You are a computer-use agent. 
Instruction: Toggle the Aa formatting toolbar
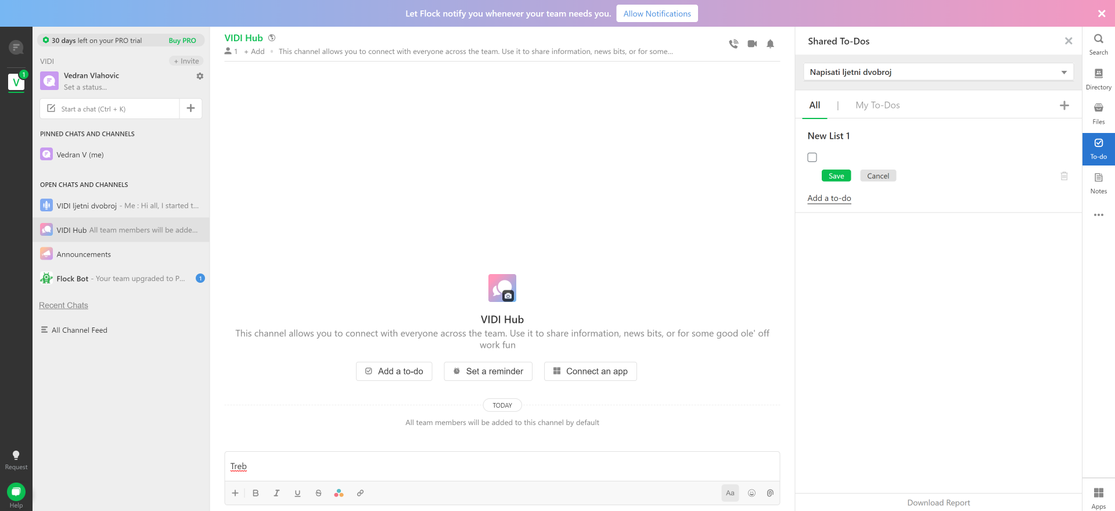tap(730, 493)
